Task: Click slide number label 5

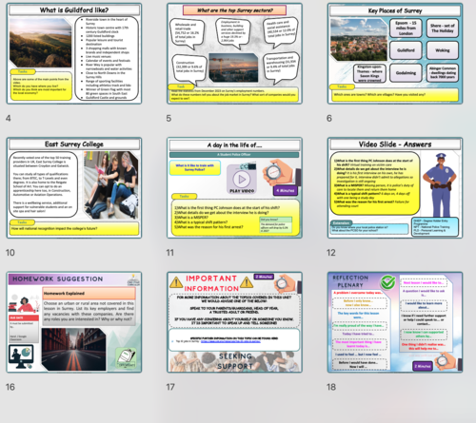Action: pyautogui.click(x=169, y=119)
